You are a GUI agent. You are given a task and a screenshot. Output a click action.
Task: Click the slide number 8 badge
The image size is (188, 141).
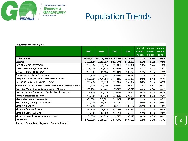tap(181, 120)
